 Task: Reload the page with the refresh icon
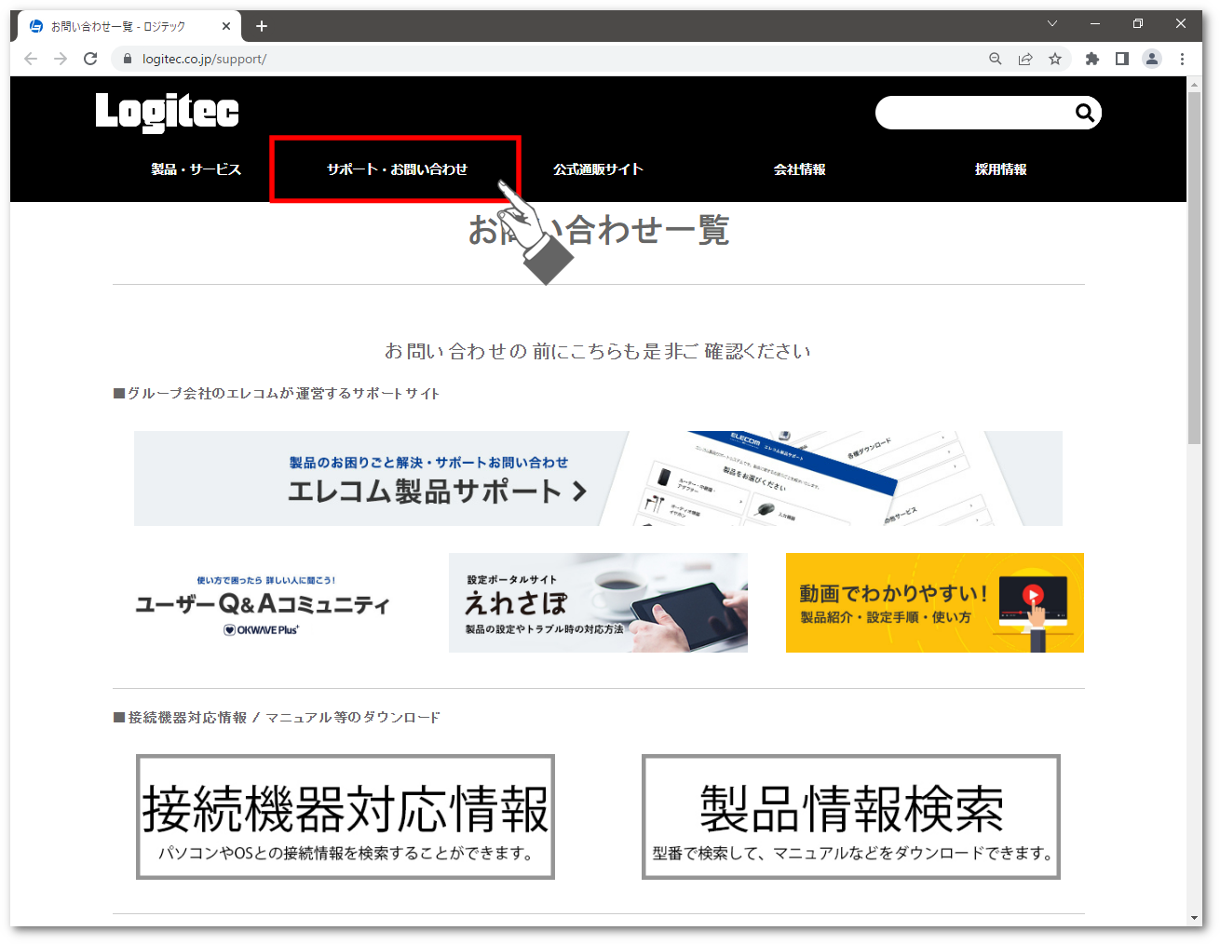coord(90,59)
